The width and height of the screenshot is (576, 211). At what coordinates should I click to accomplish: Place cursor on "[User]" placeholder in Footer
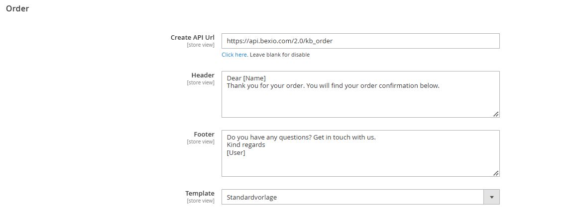(x=236, y=152)
